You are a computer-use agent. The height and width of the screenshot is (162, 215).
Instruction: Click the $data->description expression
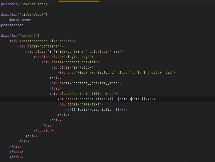click(95, 110)
